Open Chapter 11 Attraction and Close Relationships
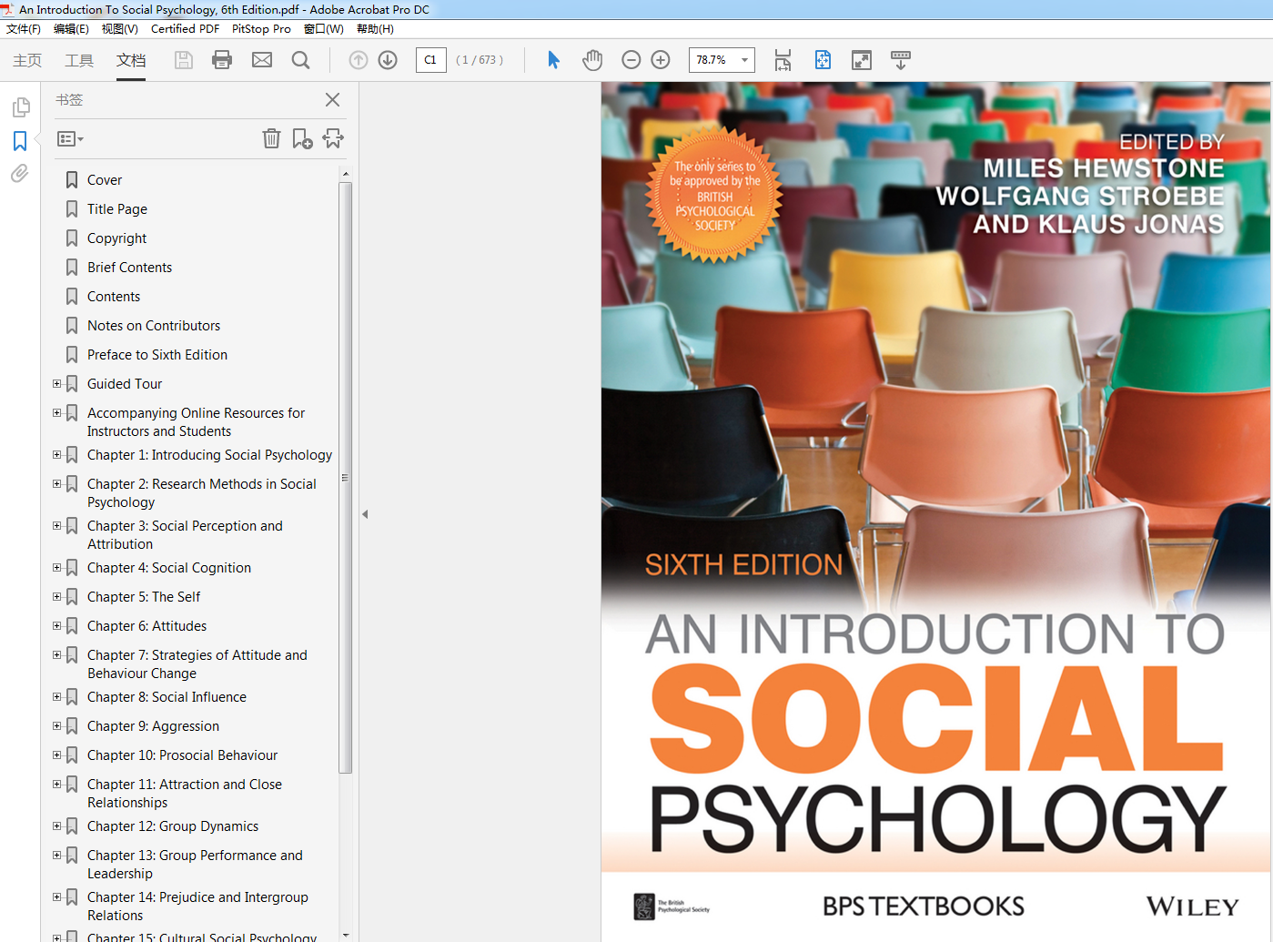1273x942 pixels. tap(185, 794)
